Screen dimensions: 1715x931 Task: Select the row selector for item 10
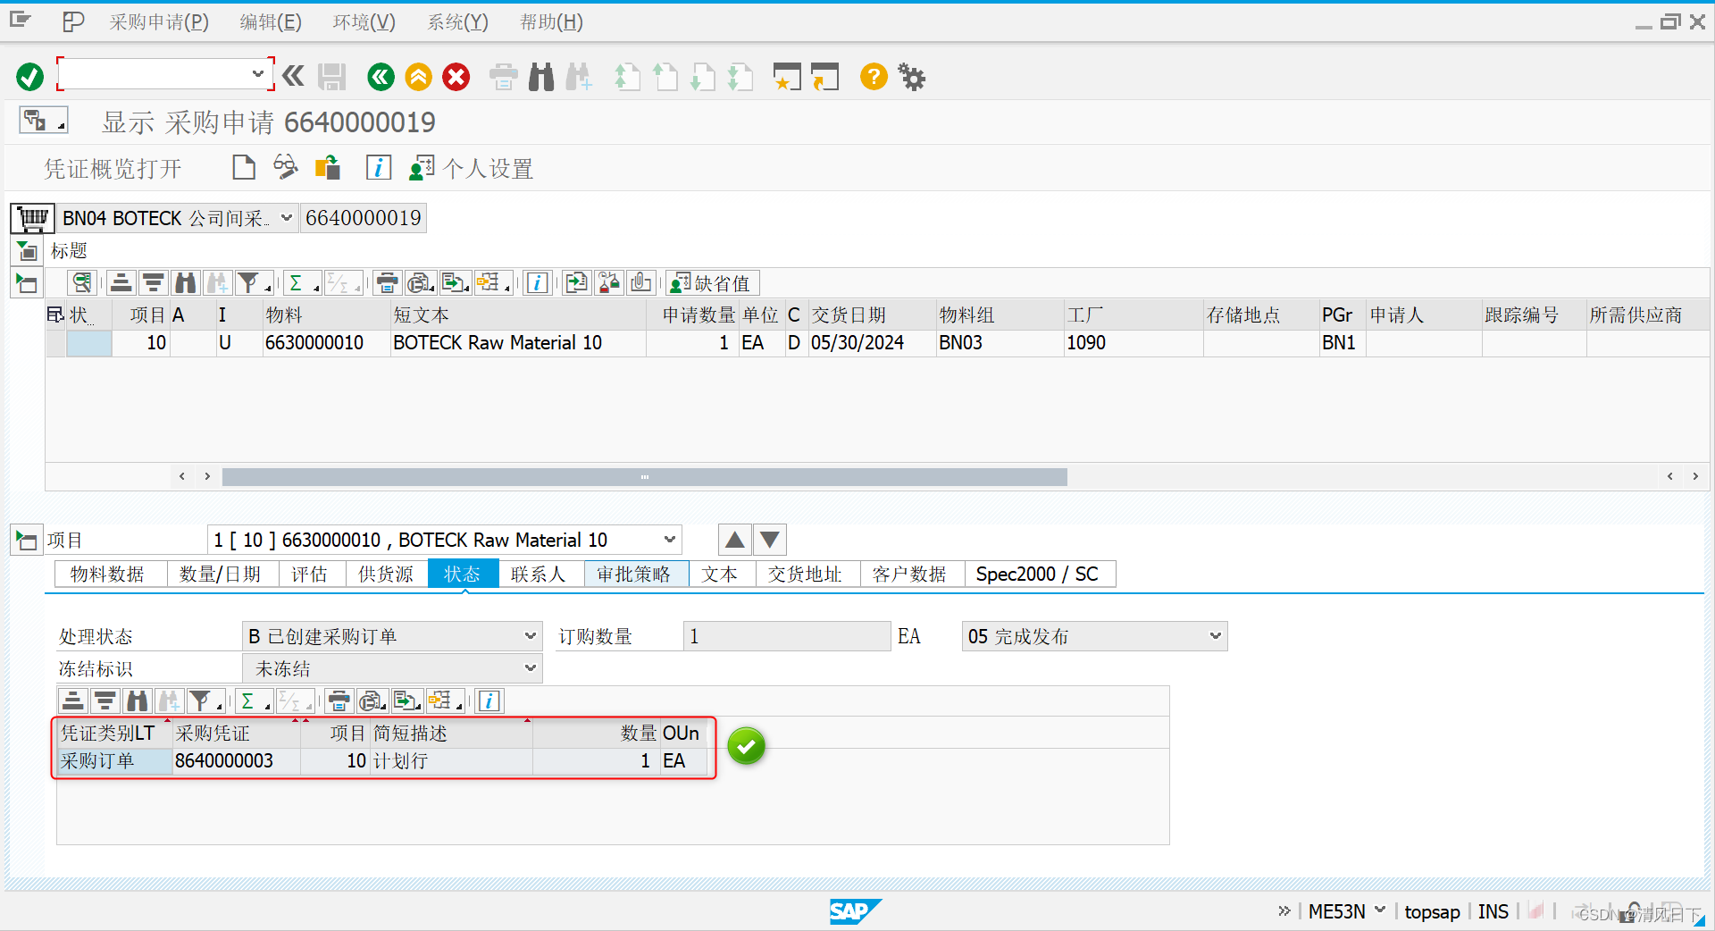(x=55, y=343)
